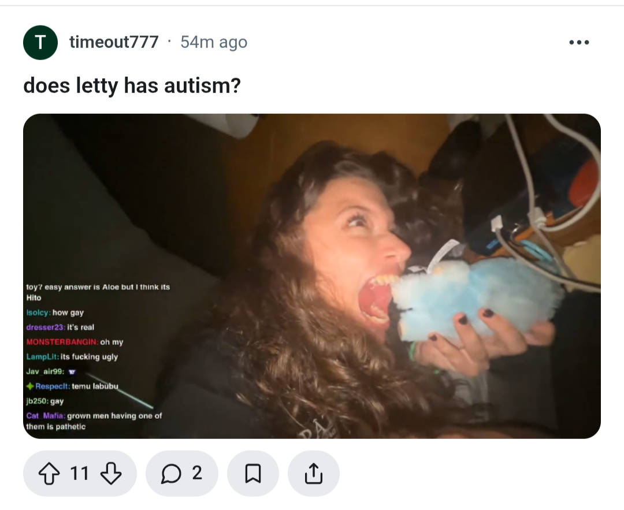Click Cat_Mafia chat username in image
Screen dimensions: 624x510
tap(46, 416)
